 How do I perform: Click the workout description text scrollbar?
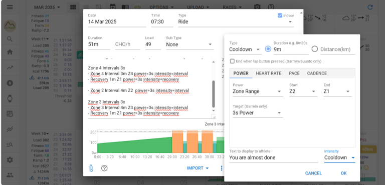click(214, 94)
